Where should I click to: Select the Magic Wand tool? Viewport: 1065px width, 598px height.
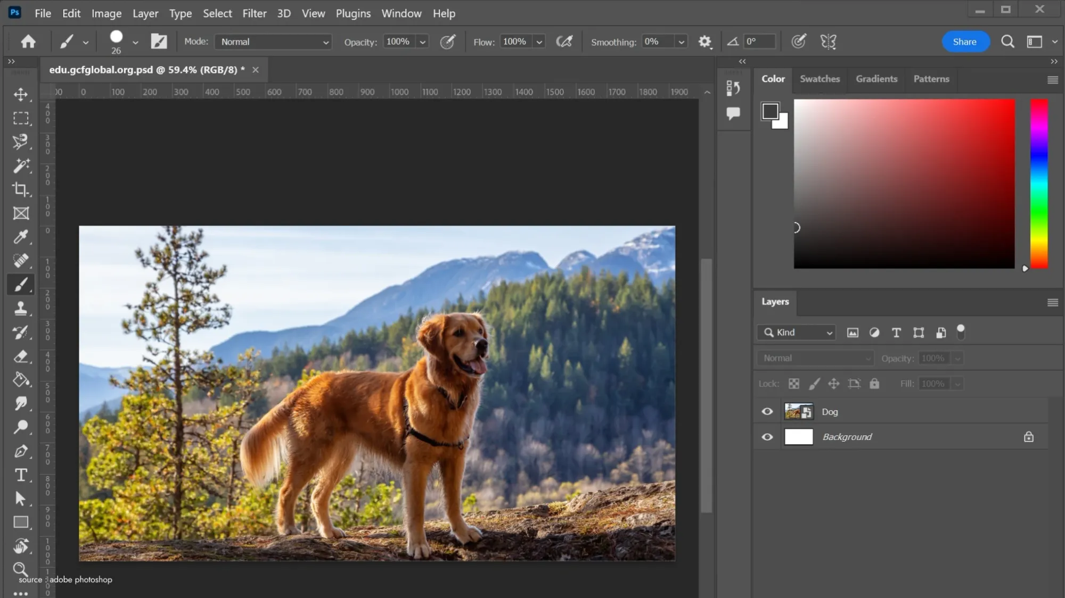pyautogui.click(x=21, y=165)
